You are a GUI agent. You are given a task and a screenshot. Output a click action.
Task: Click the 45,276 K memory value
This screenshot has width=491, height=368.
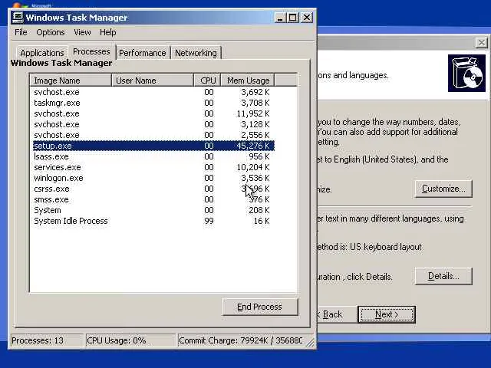pos(253,146)
